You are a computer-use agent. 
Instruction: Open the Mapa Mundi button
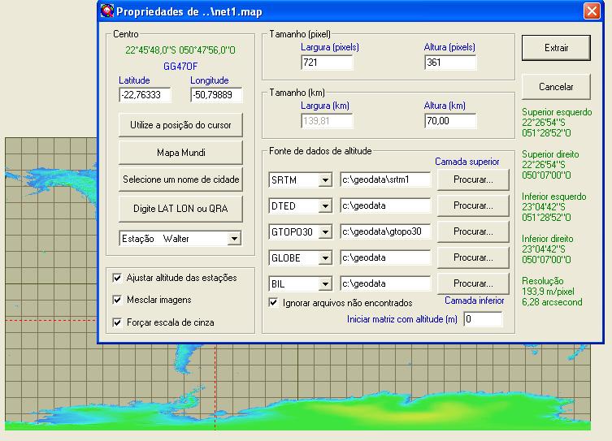(x=180, y=153)
